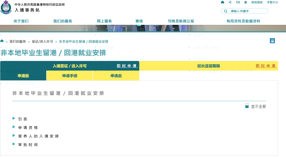
Task: Click the breadcrumb home icon
Action: pyautogui.click(x=2, y=41)
